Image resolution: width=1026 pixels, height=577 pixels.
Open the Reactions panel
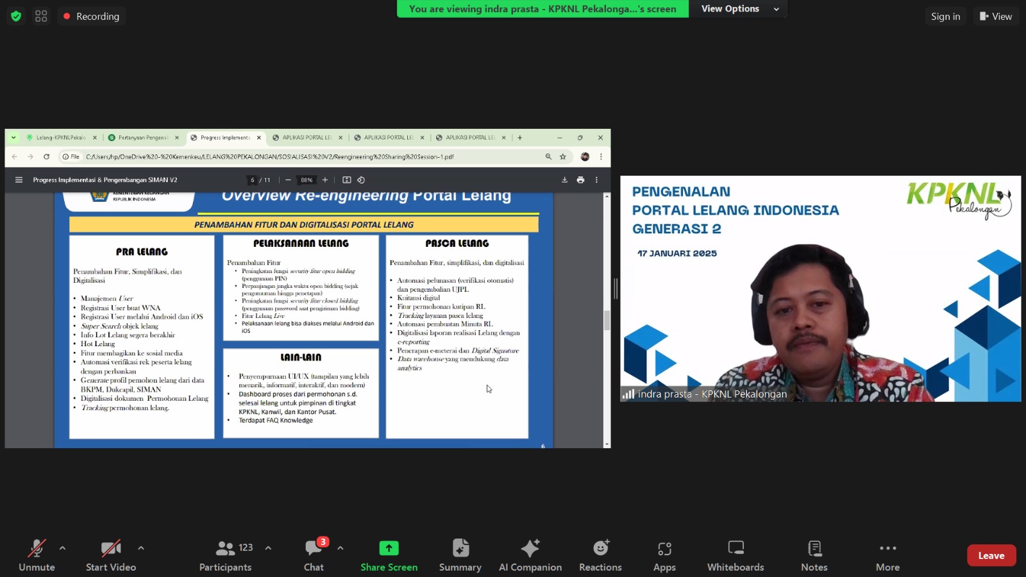[x=600, y=555]
